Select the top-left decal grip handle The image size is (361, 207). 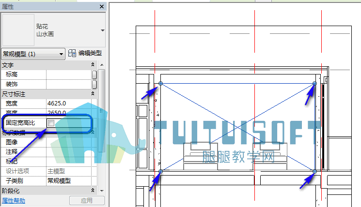(x=161, y=83)
